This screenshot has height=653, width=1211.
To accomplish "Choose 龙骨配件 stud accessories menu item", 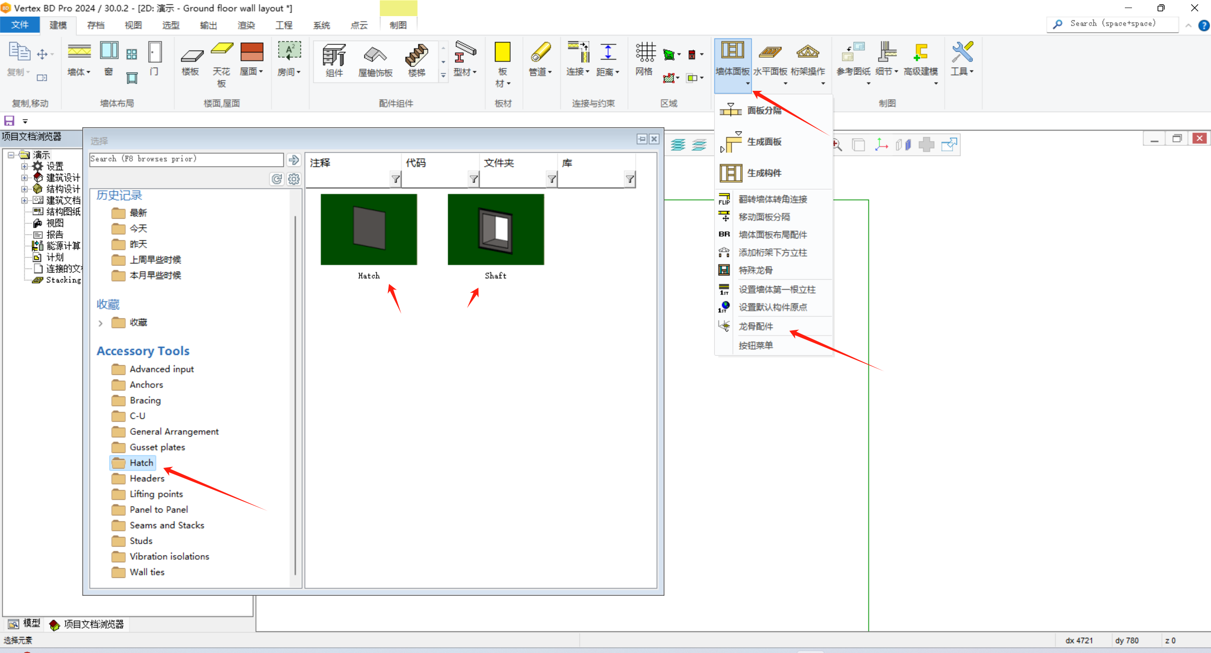I will coord(755,326).
